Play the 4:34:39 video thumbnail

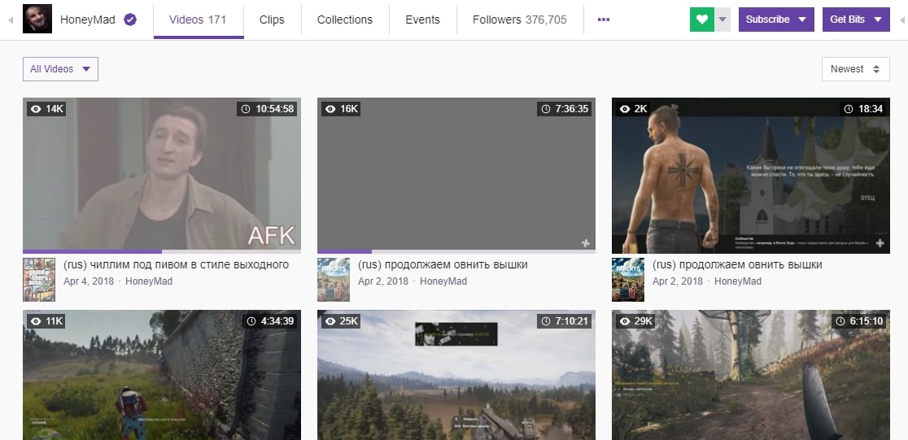(162, 375)
